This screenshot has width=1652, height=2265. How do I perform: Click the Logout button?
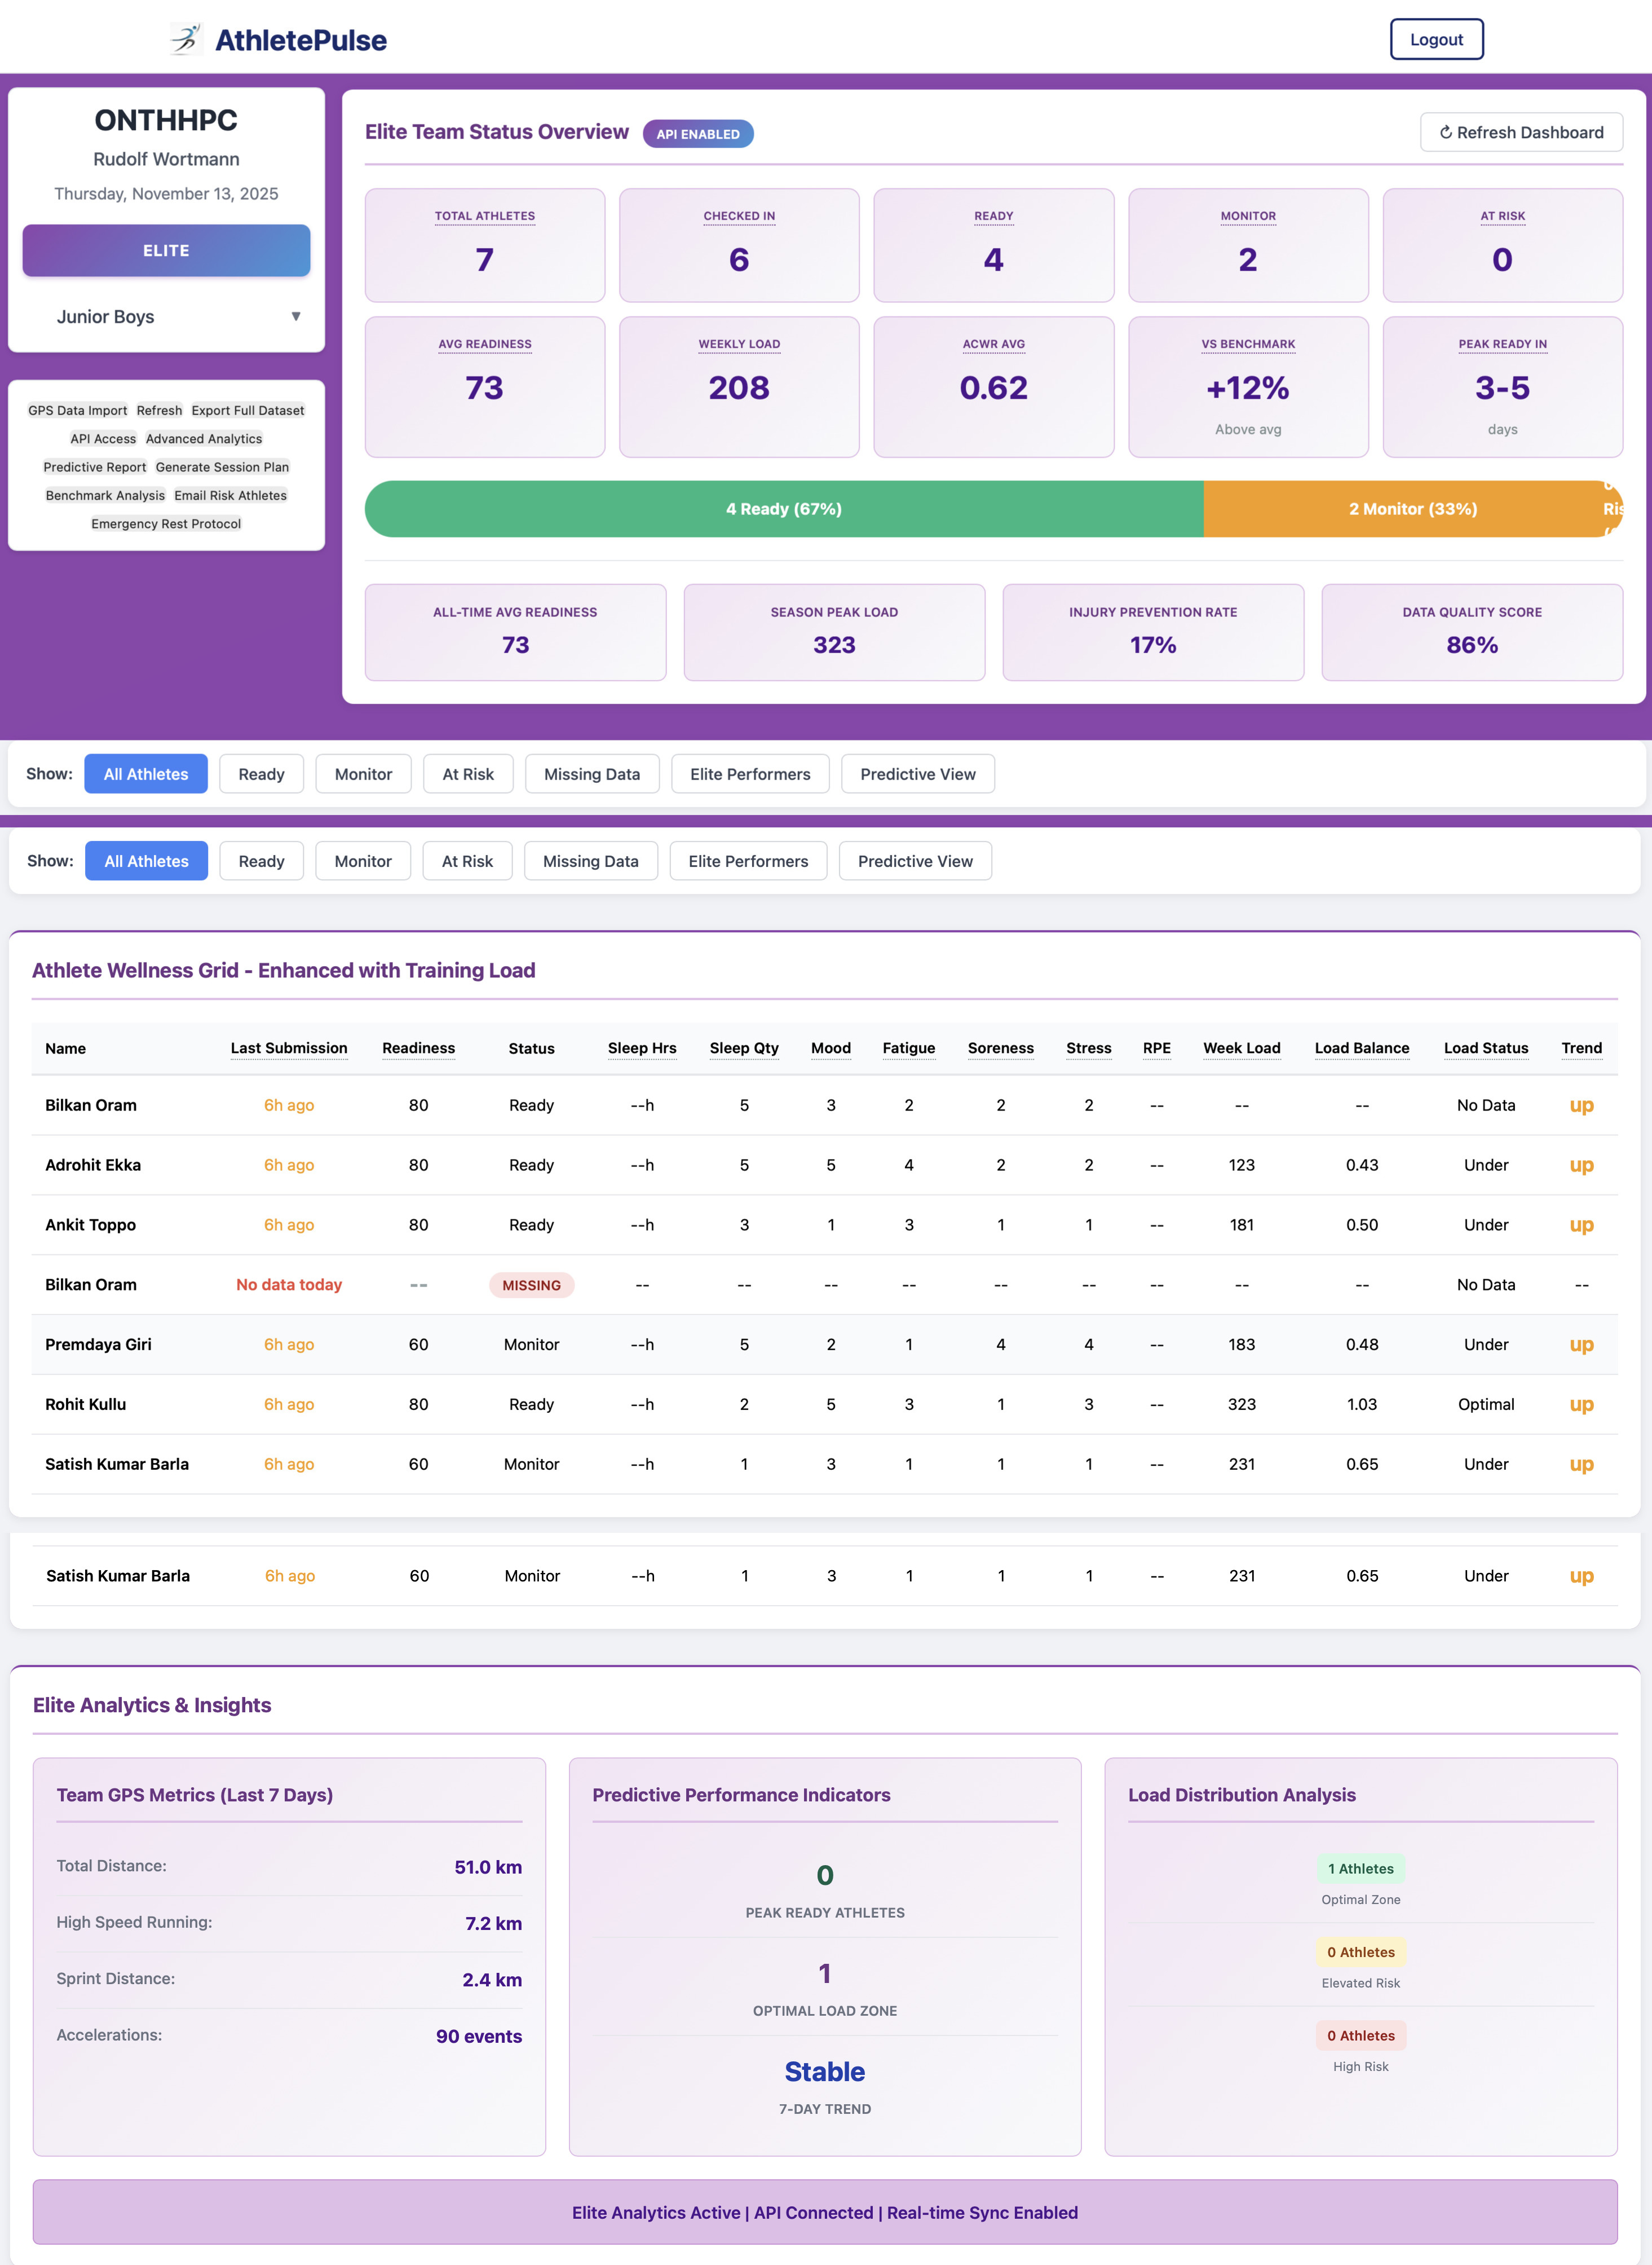[x=1436, y=39]
